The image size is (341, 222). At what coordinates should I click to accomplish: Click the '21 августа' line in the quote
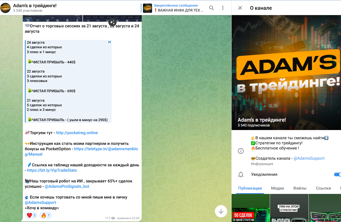pos(36,100)
